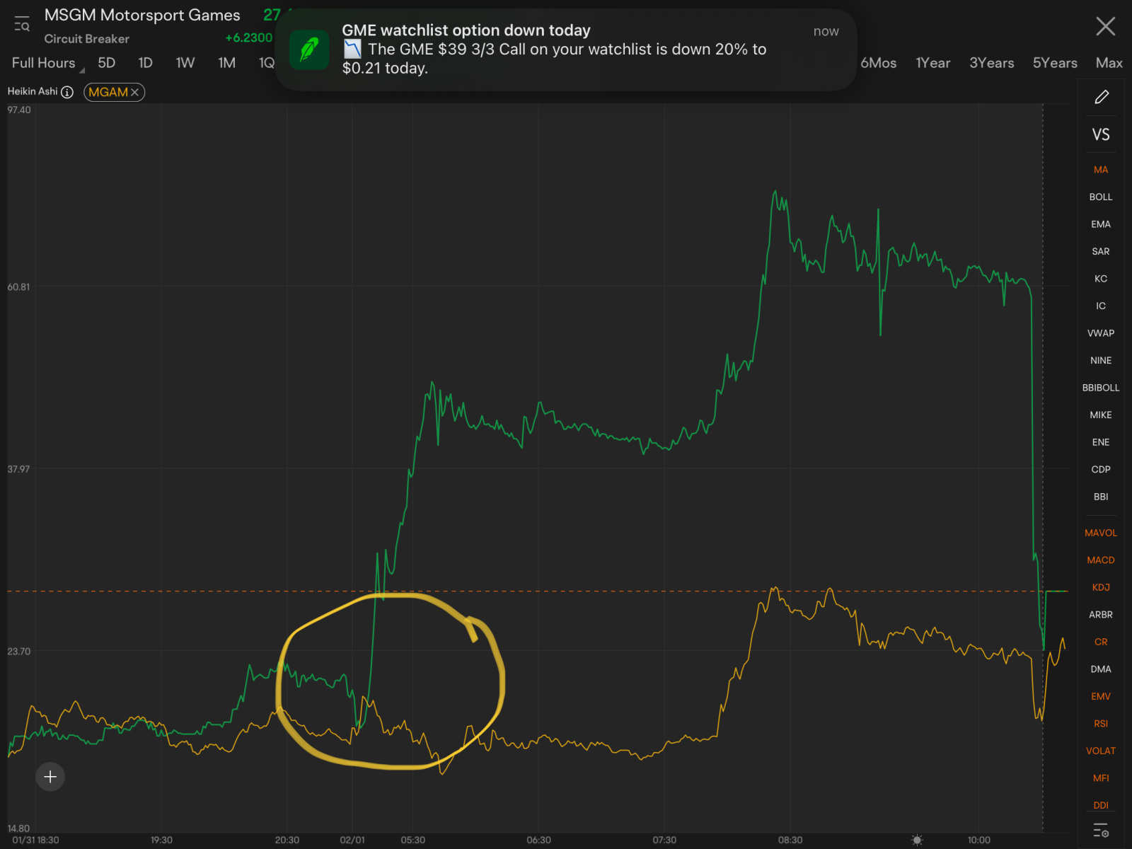The width and height of the screenshot is (1132, 849).
Task: Select the 5Years range
Action: click(1055, 63)
